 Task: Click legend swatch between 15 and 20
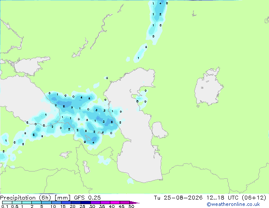[66, 202]
